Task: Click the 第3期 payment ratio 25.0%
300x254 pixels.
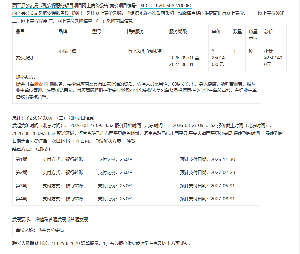Action: click(x=126, y=186)
